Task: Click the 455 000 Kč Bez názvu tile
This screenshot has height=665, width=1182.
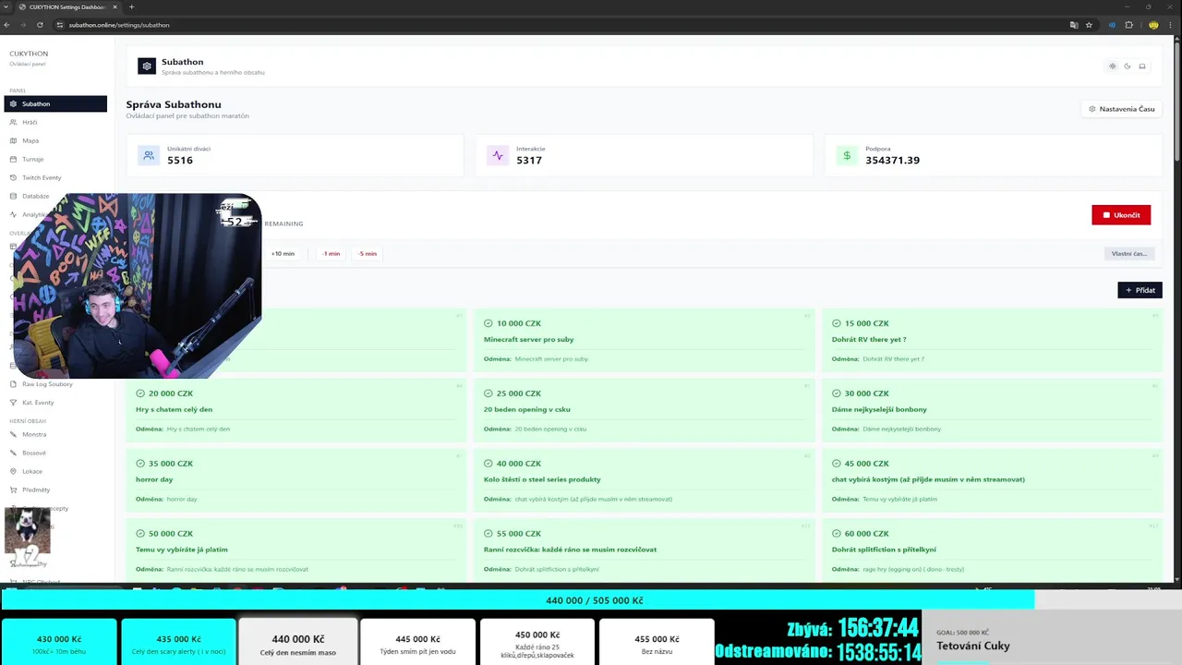Action: pyautogui.click(x=657, y=644)
